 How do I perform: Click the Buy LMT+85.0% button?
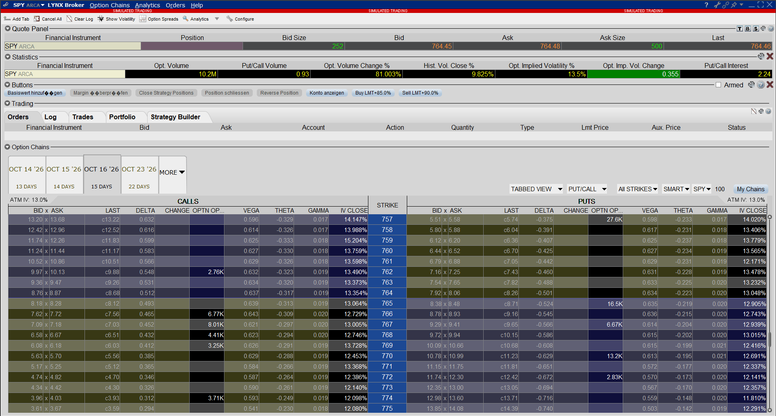pos(373,93)
